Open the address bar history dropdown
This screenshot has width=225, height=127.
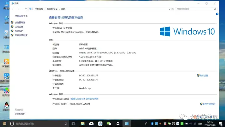click(x=169, y=9)
